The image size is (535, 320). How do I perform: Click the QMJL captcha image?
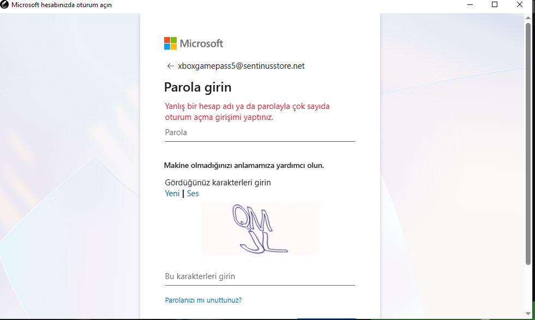pyautogui.click(x=260, y=229)
